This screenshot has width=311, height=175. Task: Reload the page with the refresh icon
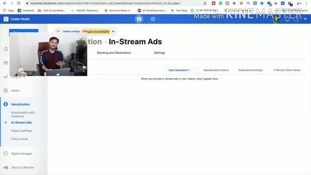(x=18, y=3)
